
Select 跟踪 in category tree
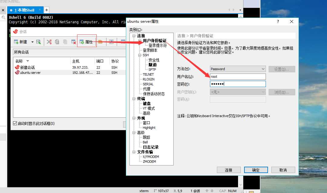[146, 137]
